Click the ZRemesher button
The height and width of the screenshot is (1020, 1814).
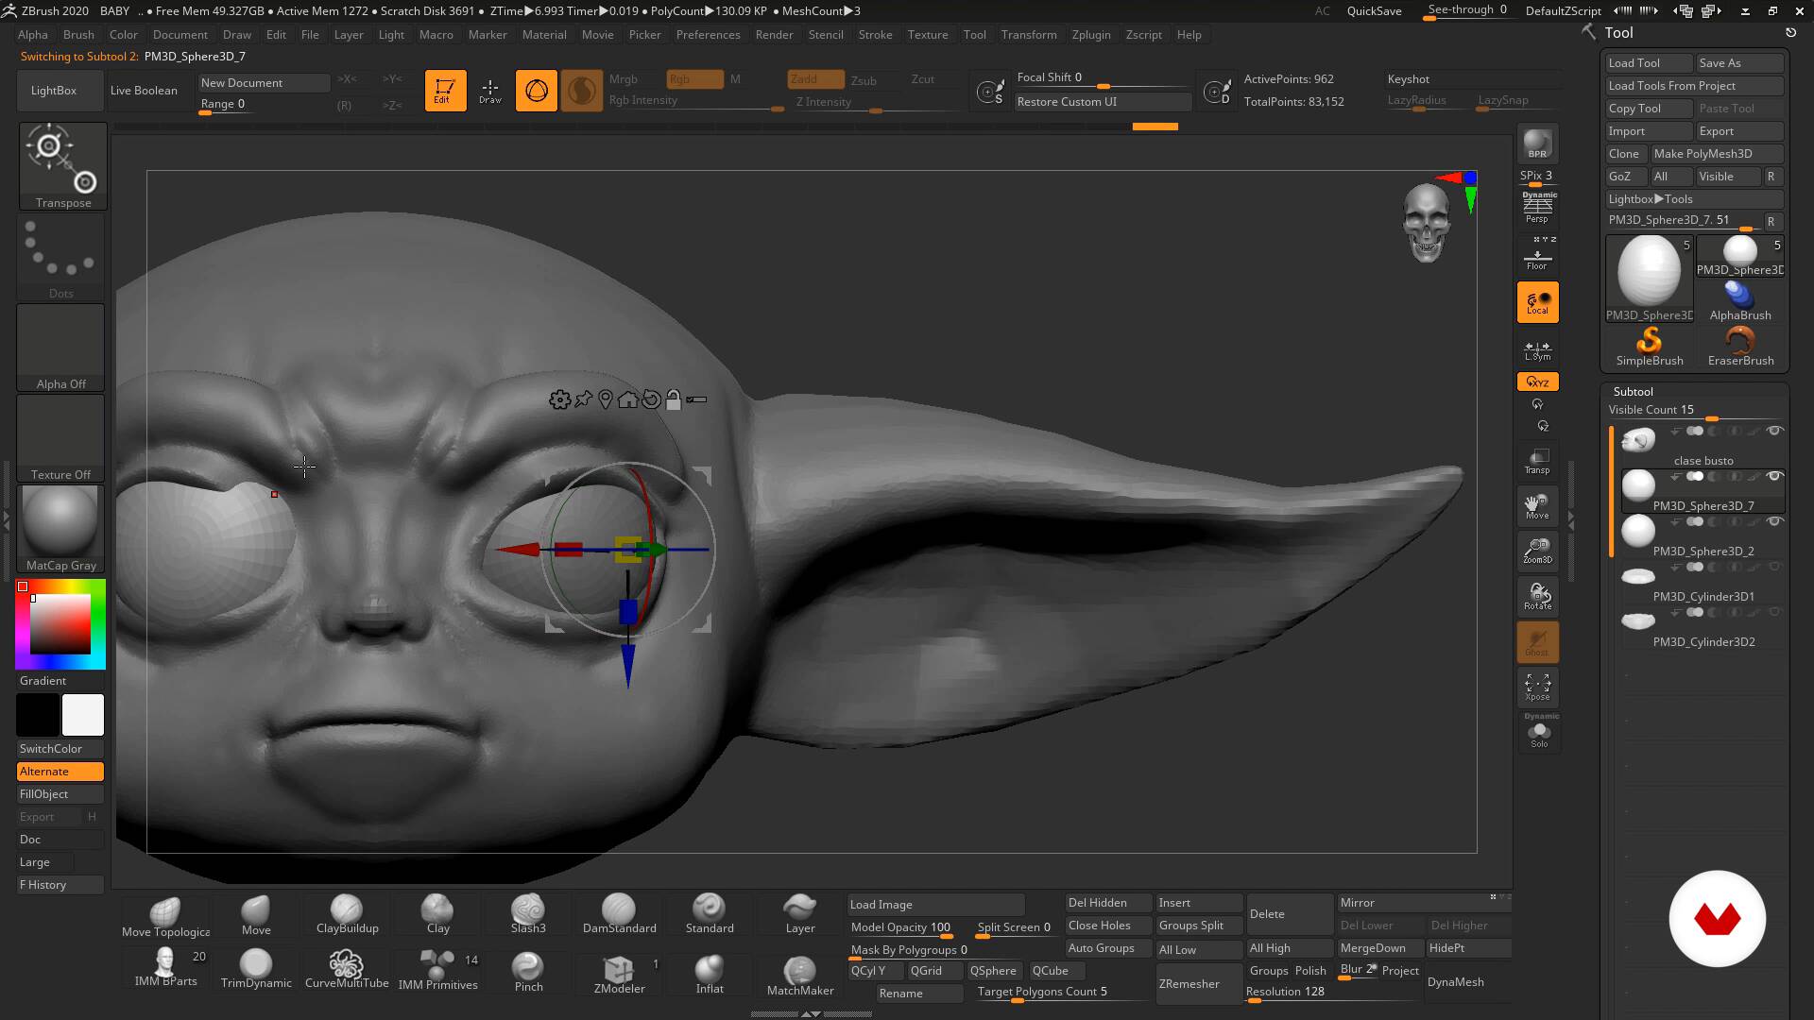point(1189,983)
